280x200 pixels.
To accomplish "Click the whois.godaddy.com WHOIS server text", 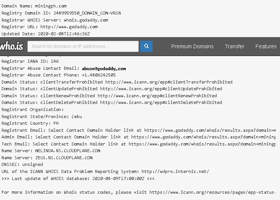I will pyautogui.click(x=86, y=20).
